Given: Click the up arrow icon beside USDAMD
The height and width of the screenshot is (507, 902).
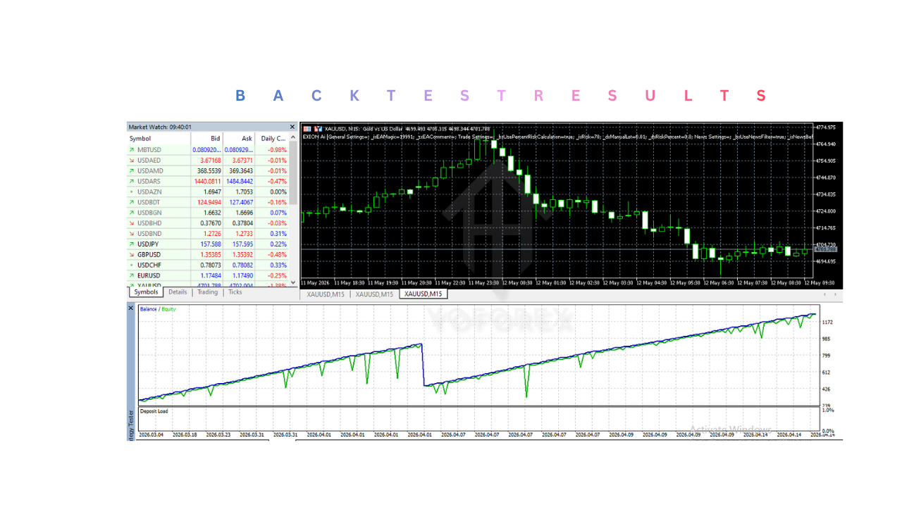Looking at the screenshot, I should click(x=132, y=170).
